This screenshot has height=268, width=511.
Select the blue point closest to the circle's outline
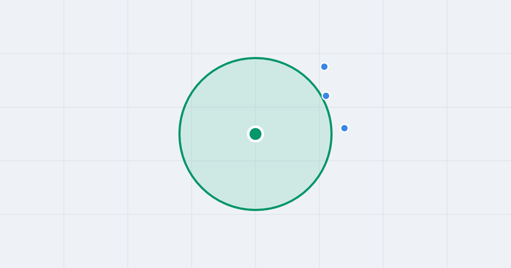pos(326,96)
